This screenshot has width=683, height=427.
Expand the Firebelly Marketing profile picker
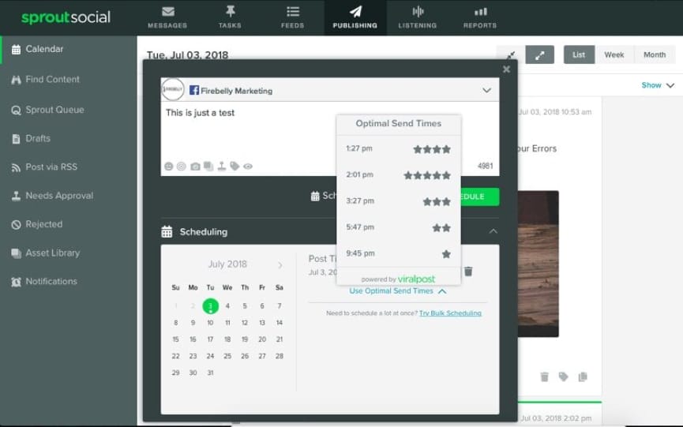click(x=486, y=91)
